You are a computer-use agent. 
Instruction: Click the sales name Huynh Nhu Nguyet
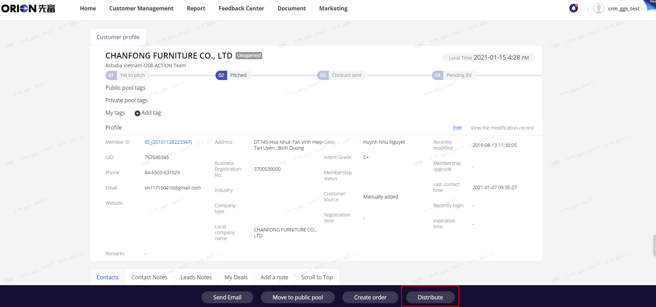[384, 142]
